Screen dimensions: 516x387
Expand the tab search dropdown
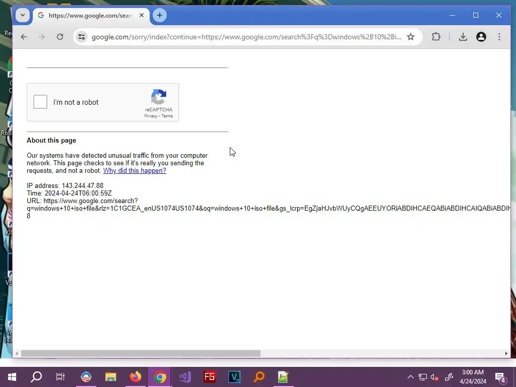point(23,15)
